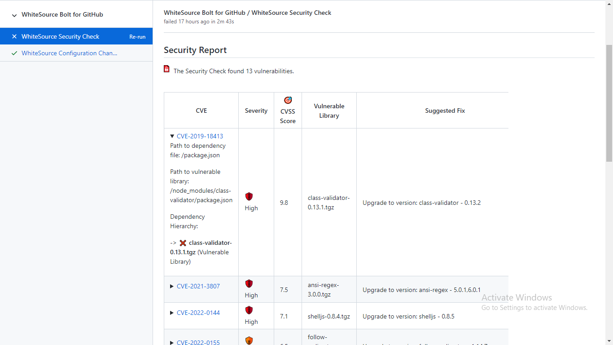This screenshot has width=613, height=345.
Task: Click 'Upgrade to version: class-validator - 0.13.2'
Action: [x=421, y=203]
